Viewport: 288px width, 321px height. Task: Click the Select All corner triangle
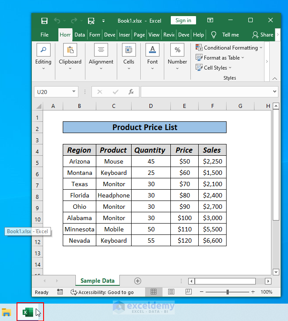[39, 106]
